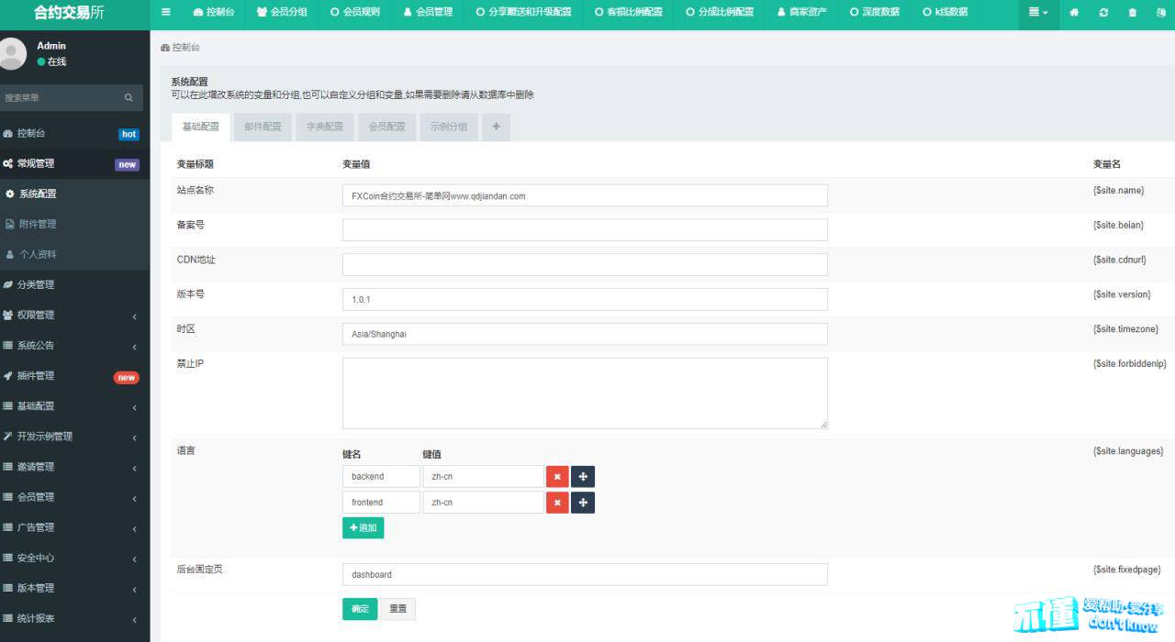
Task: Click the green 确定 submit button
Action: pos(360,609)
